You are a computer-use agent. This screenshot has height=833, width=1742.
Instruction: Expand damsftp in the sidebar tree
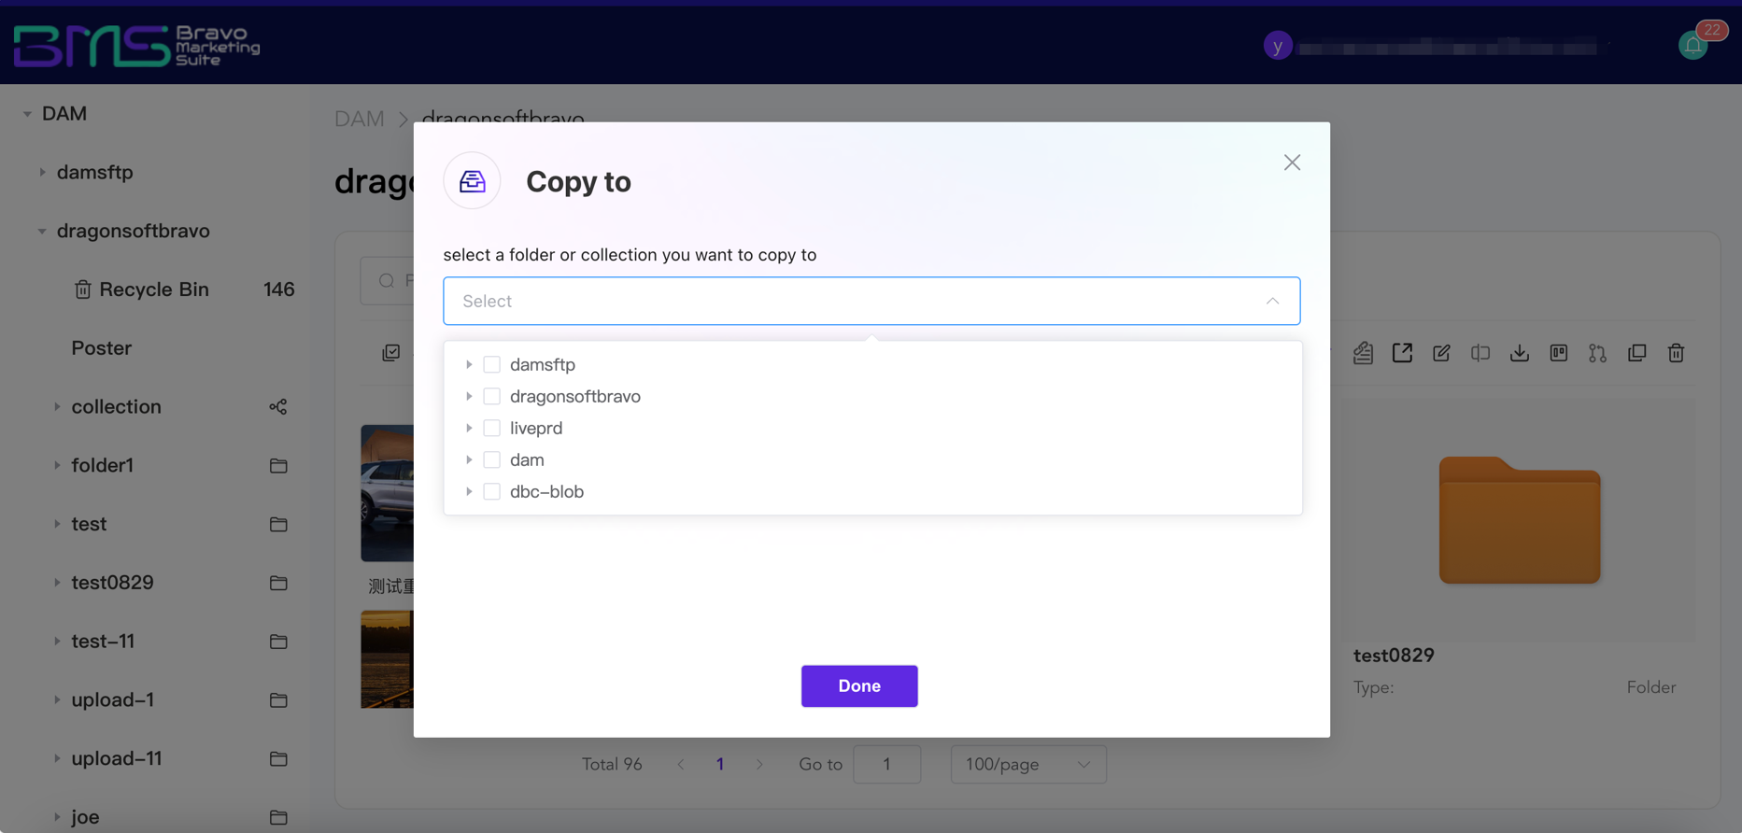[x=42, y=172]
